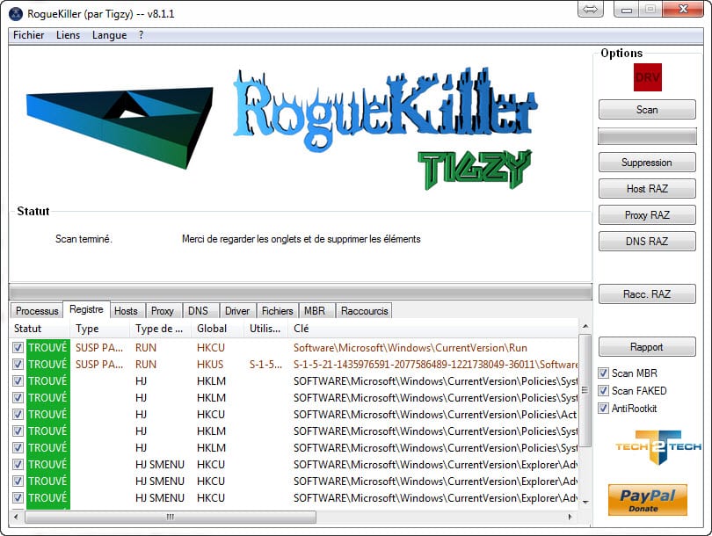This screenshot has width=712, height=536.
Task: Open the Tech2Tech logo link
Action: pyautogui.click(x=658, y=447)
